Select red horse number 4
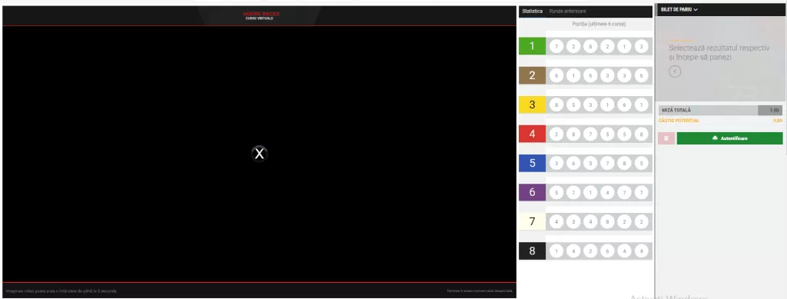787x299 pixels. coord(532,134)
